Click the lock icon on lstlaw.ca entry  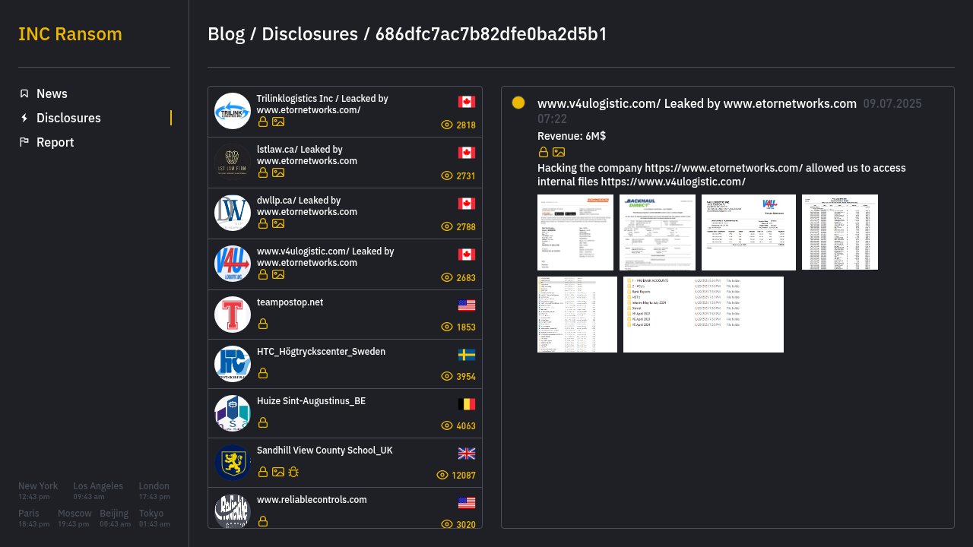[x=263, y=172]
